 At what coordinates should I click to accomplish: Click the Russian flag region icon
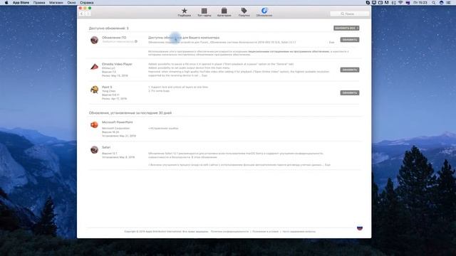360,228
